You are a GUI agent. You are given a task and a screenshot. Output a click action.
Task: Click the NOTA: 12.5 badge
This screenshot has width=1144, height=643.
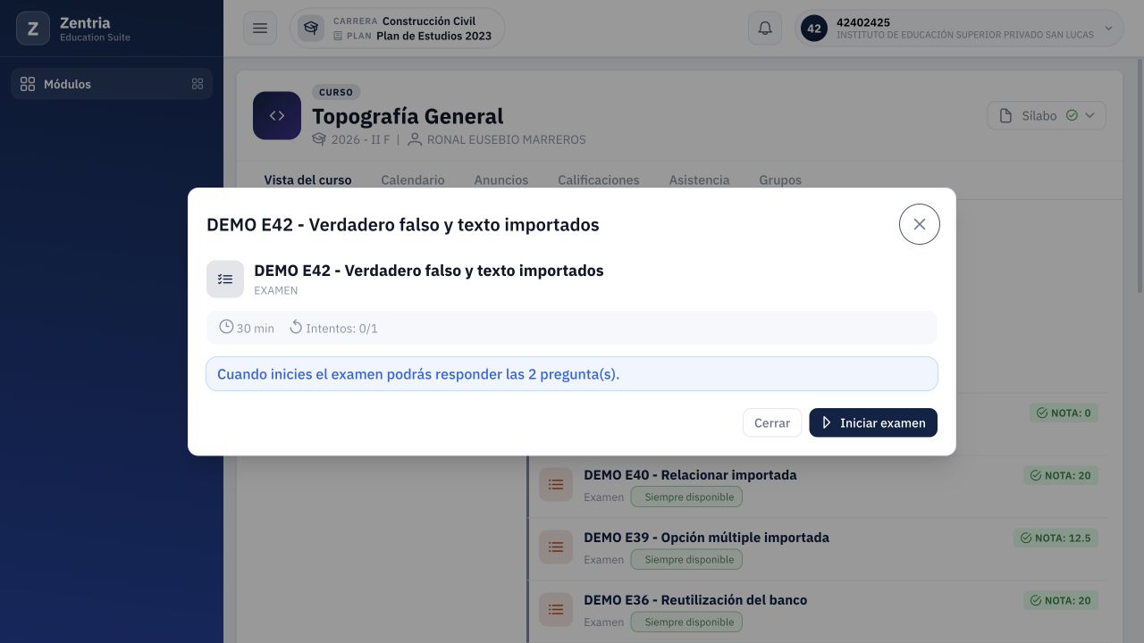[1056, 538]
